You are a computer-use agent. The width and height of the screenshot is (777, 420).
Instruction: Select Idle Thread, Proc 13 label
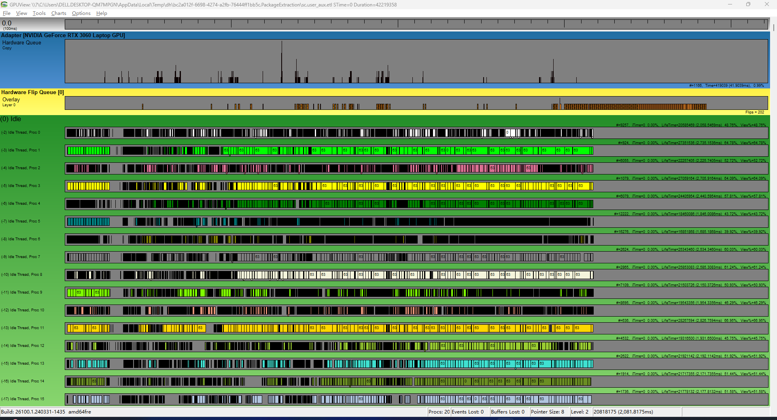(23, 363)
